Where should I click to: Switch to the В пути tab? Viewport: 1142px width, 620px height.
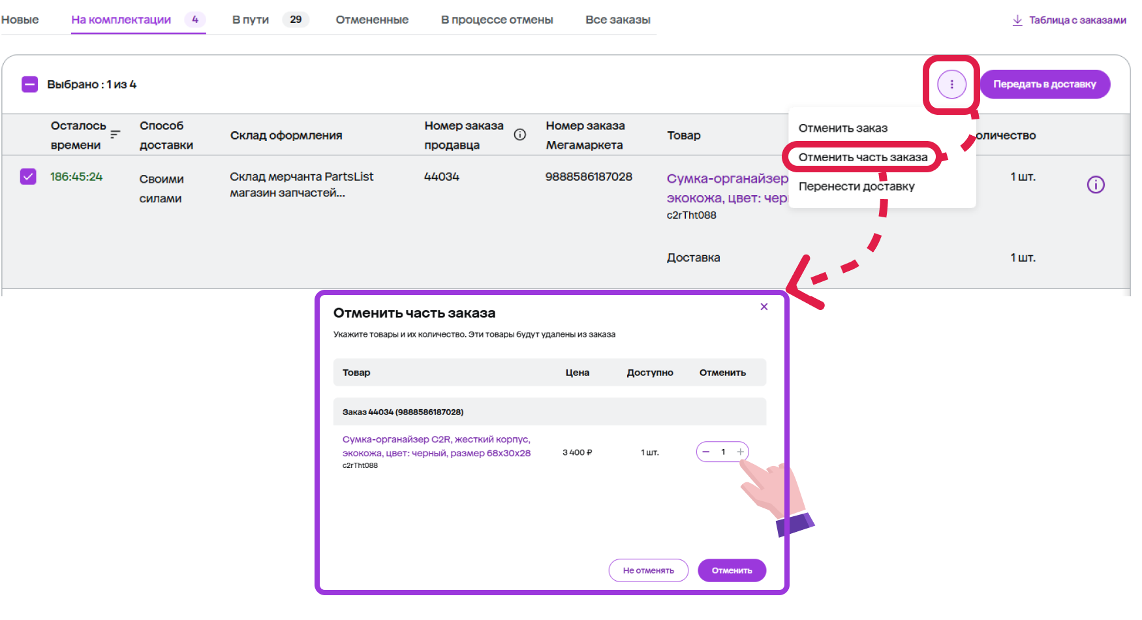[251, 20]
